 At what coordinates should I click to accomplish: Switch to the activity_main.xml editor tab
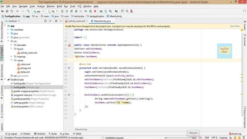[x=76, y=21]
